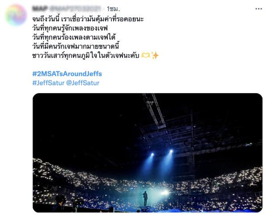Click the overhead lighting truss in the photo

154,111
